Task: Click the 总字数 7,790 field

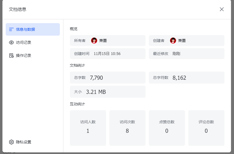Action: 107,78
